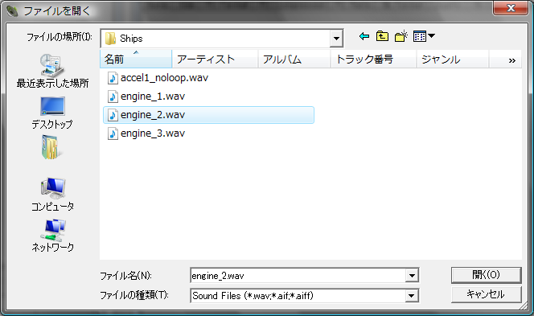Open the user documents folder icon
The image size is (534, 316).
tap(51, 147)
